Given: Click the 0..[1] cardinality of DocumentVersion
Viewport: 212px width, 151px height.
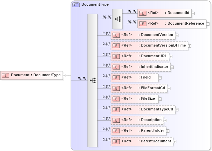Looking at the screenshot, I should point(106,33).
